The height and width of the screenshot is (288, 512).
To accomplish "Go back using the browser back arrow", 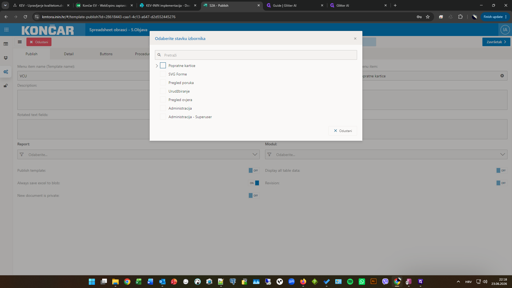I will 6,17.
